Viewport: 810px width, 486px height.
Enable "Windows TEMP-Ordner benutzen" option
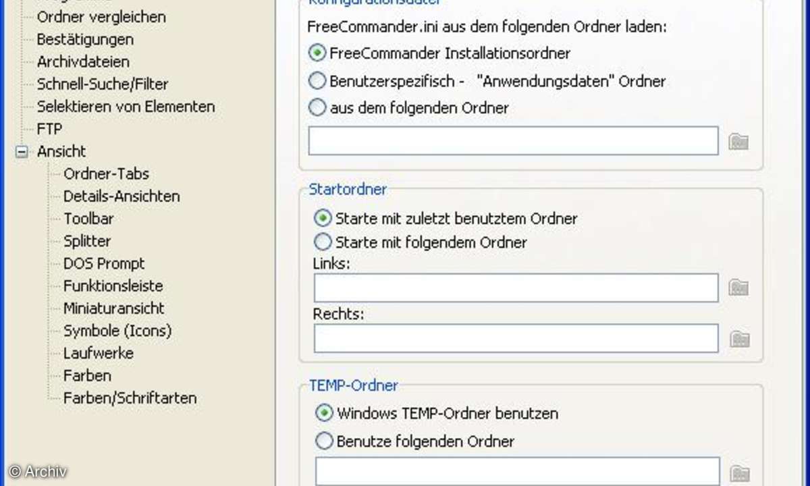[325, 412]
